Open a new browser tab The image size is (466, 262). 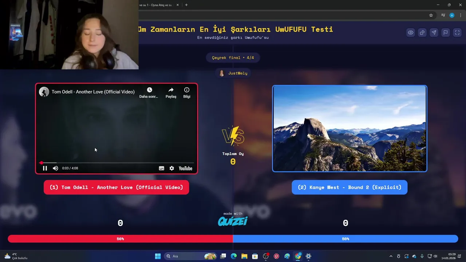tap(186, 5)
